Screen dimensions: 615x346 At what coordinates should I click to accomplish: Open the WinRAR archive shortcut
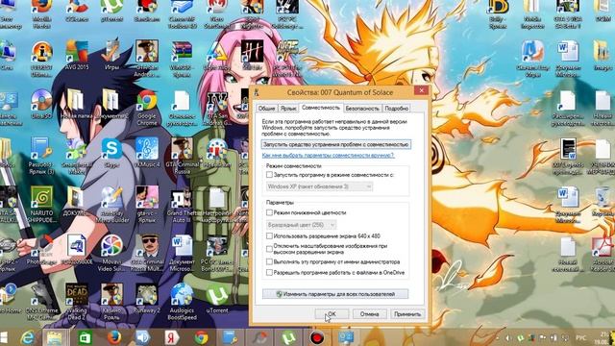tap(182, 58)
